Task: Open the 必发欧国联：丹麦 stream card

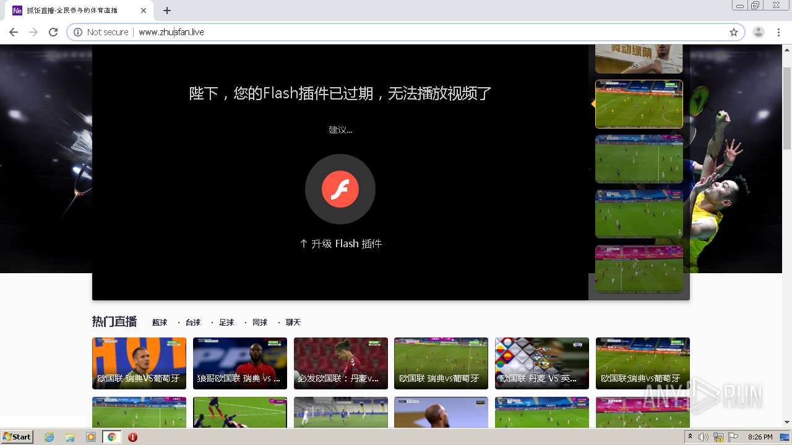Action: (341, 363)
